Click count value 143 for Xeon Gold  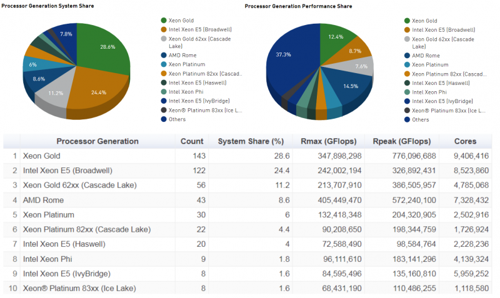coord(199,156)
